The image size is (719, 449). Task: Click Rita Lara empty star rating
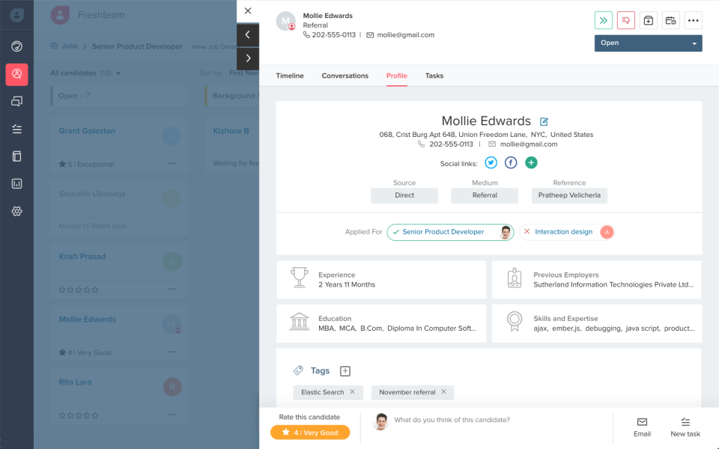click(x=79, y=415)
